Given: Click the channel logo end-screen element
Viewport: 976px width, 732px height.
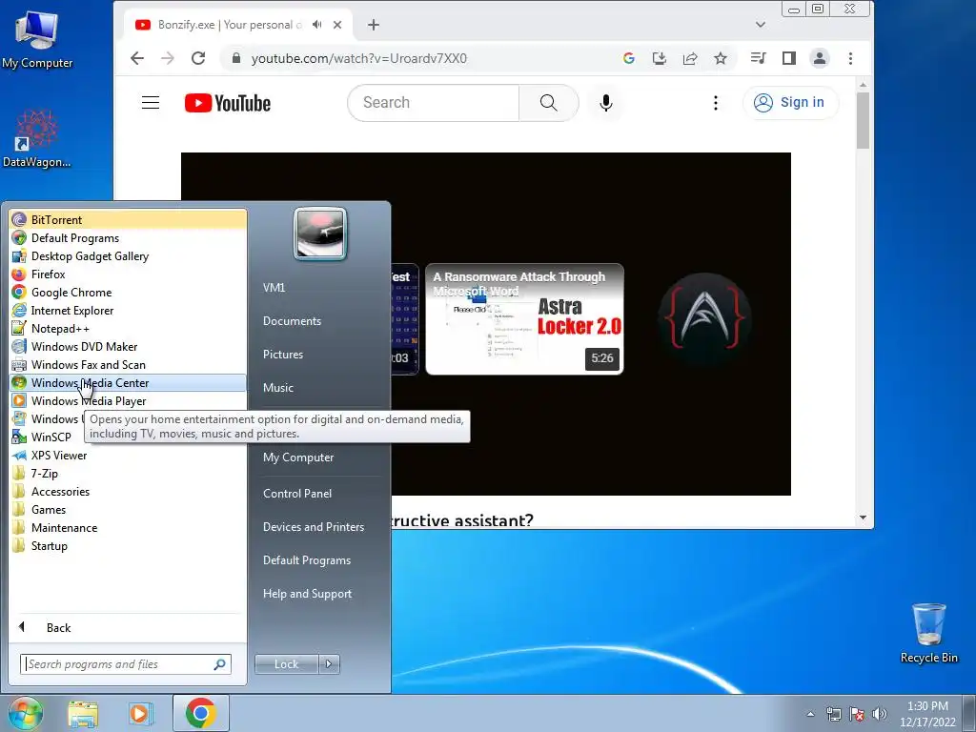Looking at the screenshot, I should click(704, 318).
